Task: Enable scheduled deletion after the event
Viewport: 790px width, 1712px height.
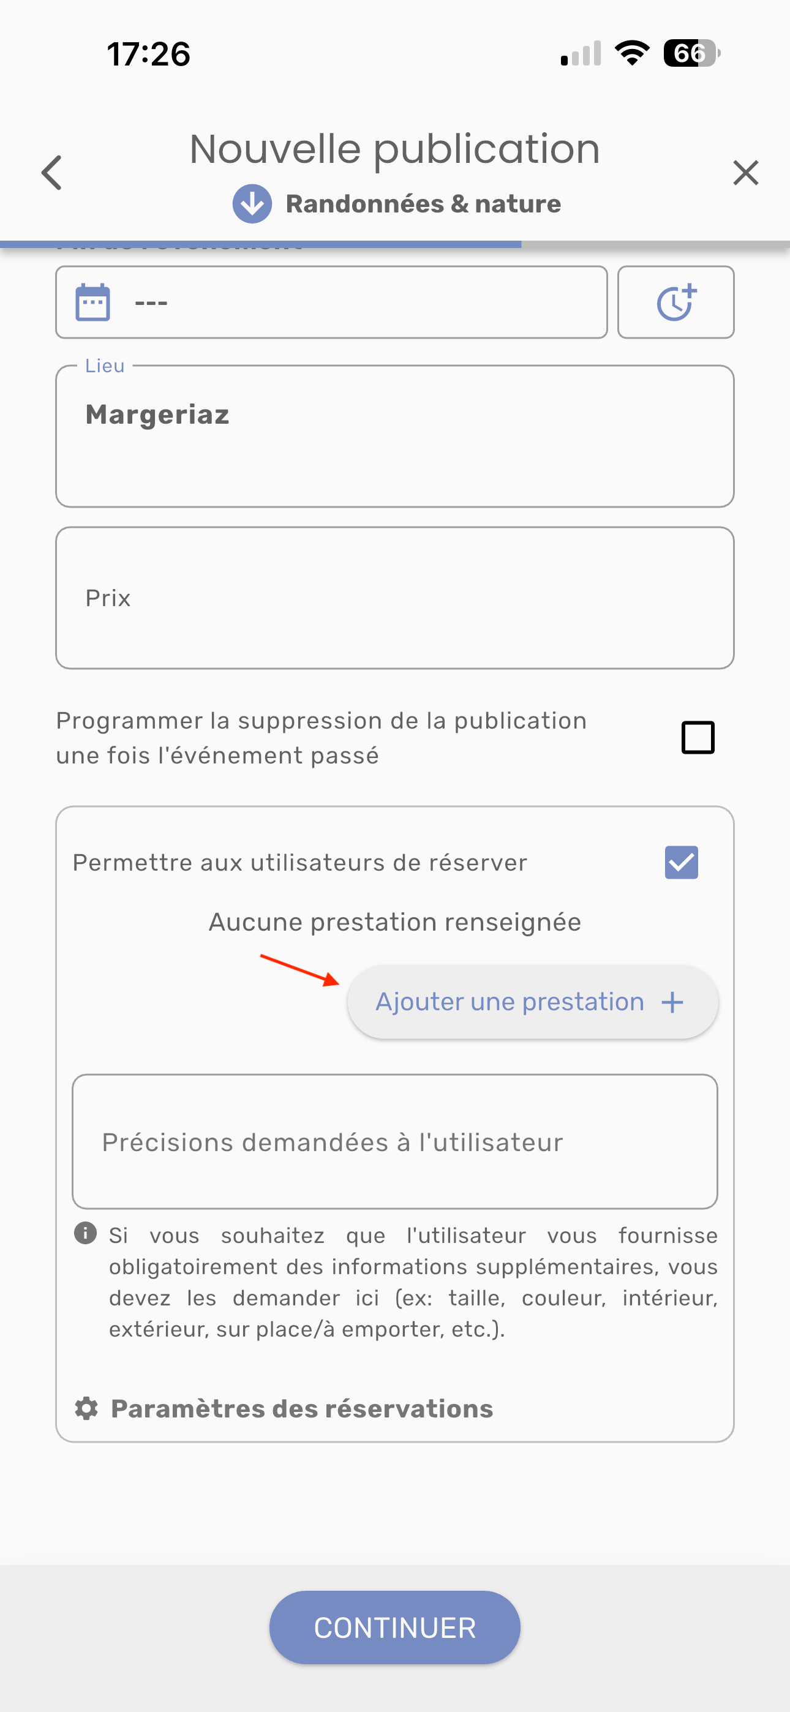Action: click(x=698, y=738)
